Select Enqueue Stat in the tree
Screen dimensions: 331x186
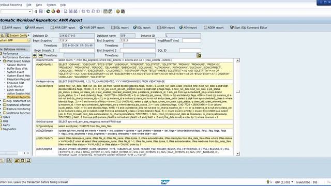16,83
